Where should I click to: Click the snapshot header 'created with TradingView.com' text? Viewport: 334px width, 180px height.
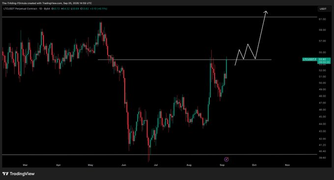tap(45, 3)
